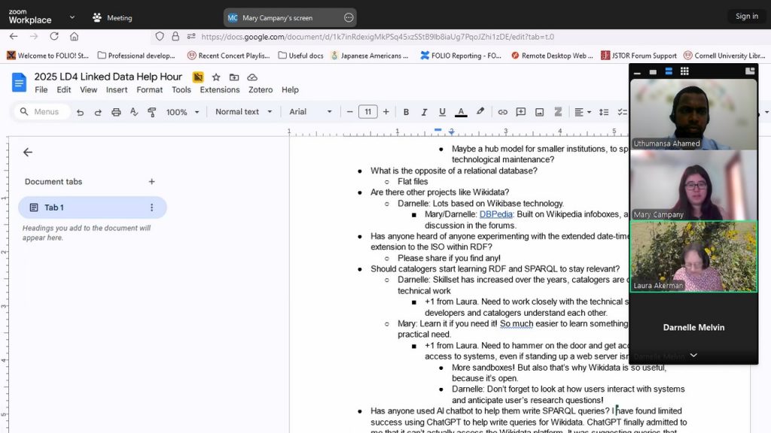Screen dimensions: 771x433
Task: Toggle underline formatting
Action: pyautogui.click(x=442, y=112)
